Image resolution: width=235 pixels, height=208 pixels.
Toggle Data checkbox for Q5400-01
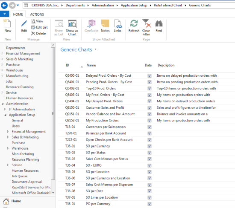150,76
